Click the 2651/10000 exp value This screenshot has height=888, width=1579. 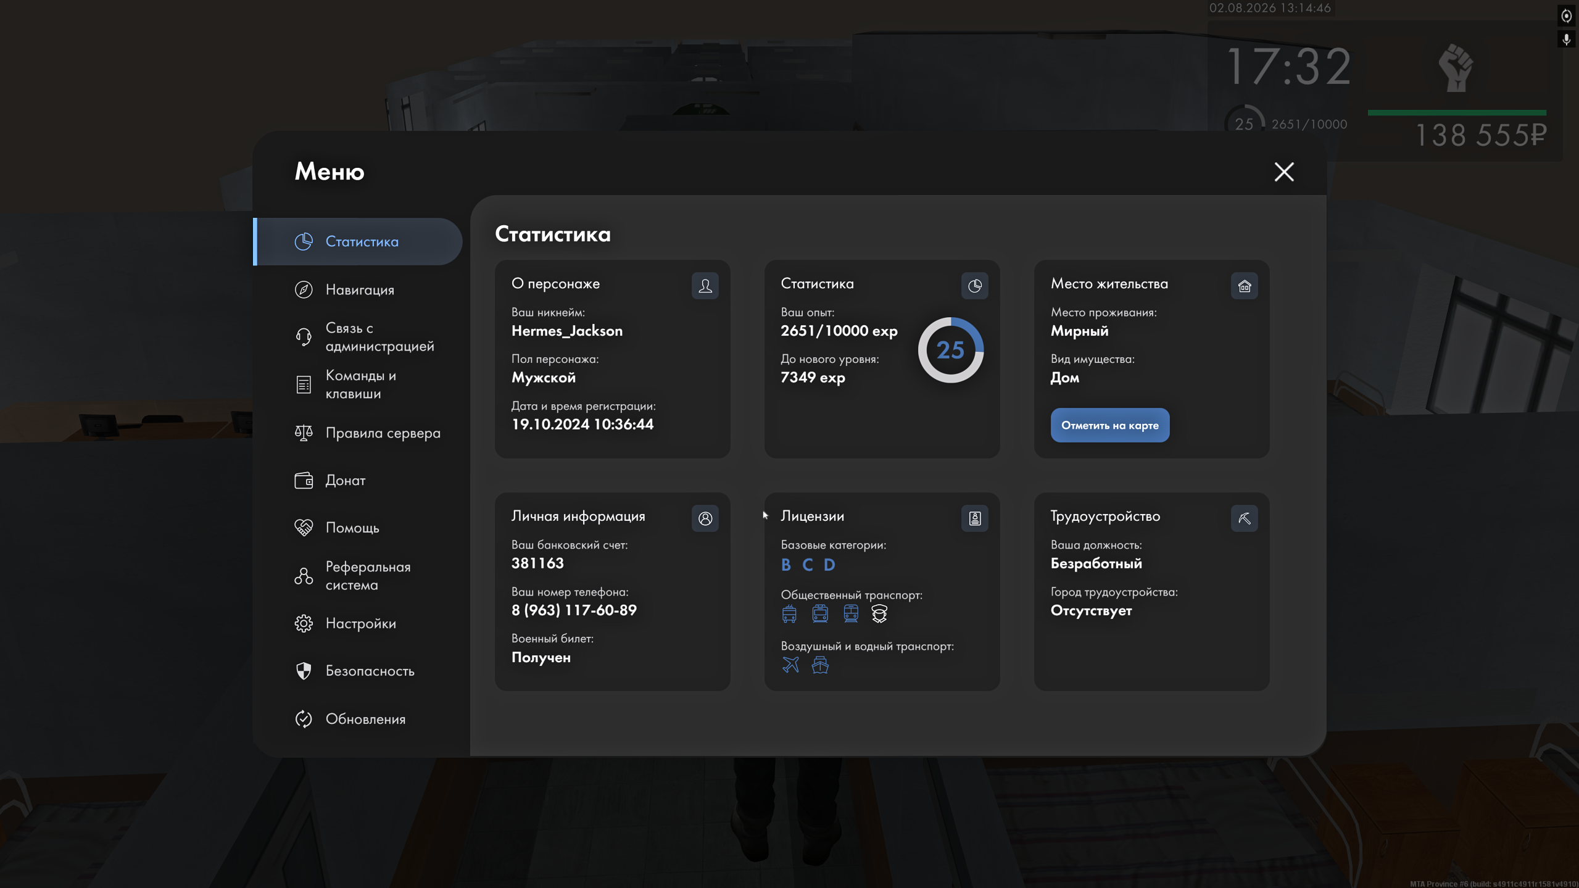[839, 331]
